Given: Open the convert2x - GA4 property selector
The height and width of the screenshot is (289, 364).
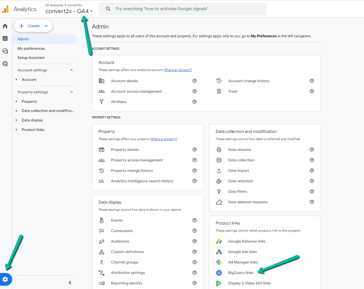Looking at the screenshot, I should pos(69,11).
